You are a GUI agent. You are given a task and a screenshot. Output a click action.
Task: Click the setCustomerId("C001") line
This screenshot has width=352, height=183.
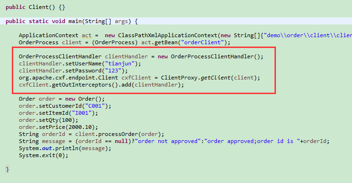65,106
